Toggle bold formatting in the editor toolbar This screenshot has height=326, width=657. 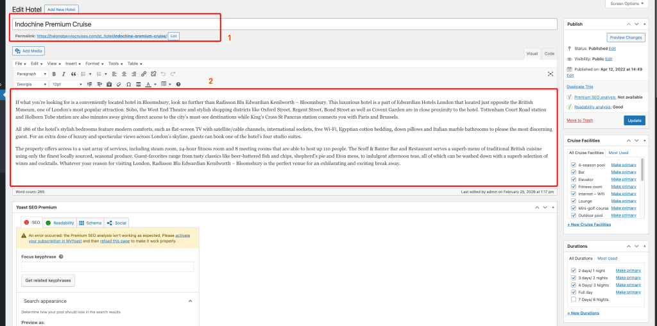coord(54,74)
